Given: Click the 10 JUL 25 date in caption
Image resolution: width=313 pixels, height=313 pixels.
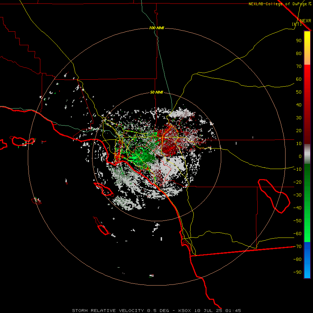Looking at the screenshot, I should tap(208, 311).
